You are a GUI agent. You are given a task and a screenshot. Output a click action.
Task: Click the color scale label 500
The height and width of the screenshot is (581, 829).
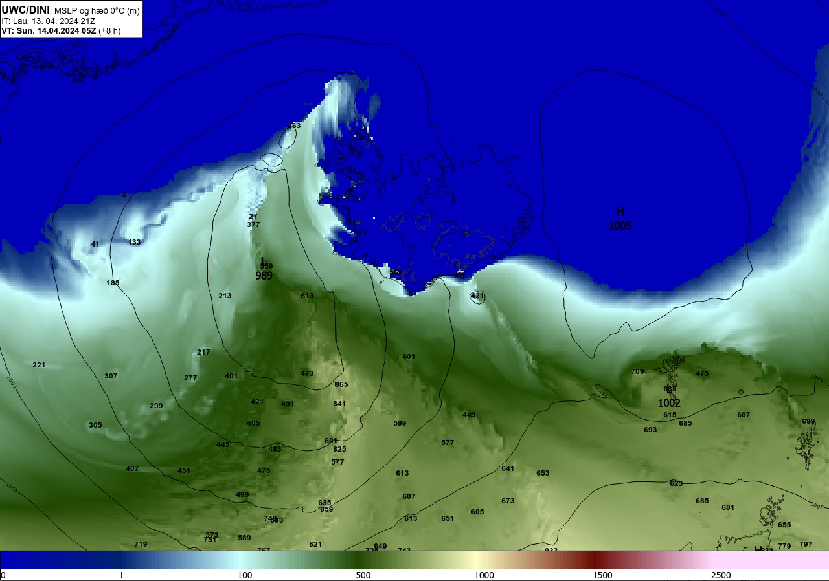(x=363, y=575)
